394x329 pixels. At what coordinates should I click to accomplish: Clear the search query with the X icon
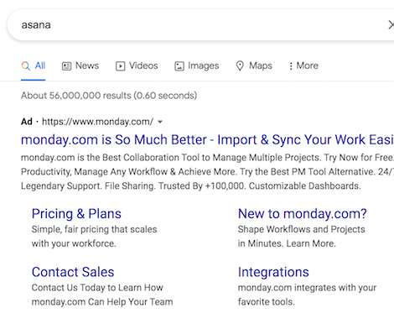[x=391, y=25]
